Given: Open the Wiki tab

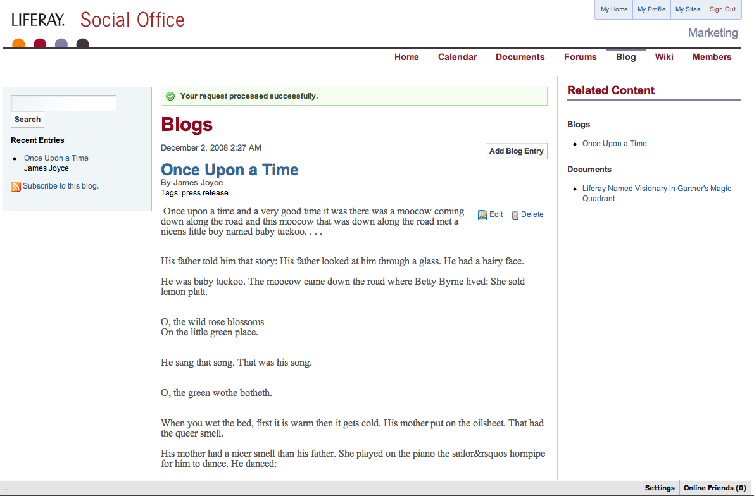Looking at the screenshot, I should tap(663, 57).
